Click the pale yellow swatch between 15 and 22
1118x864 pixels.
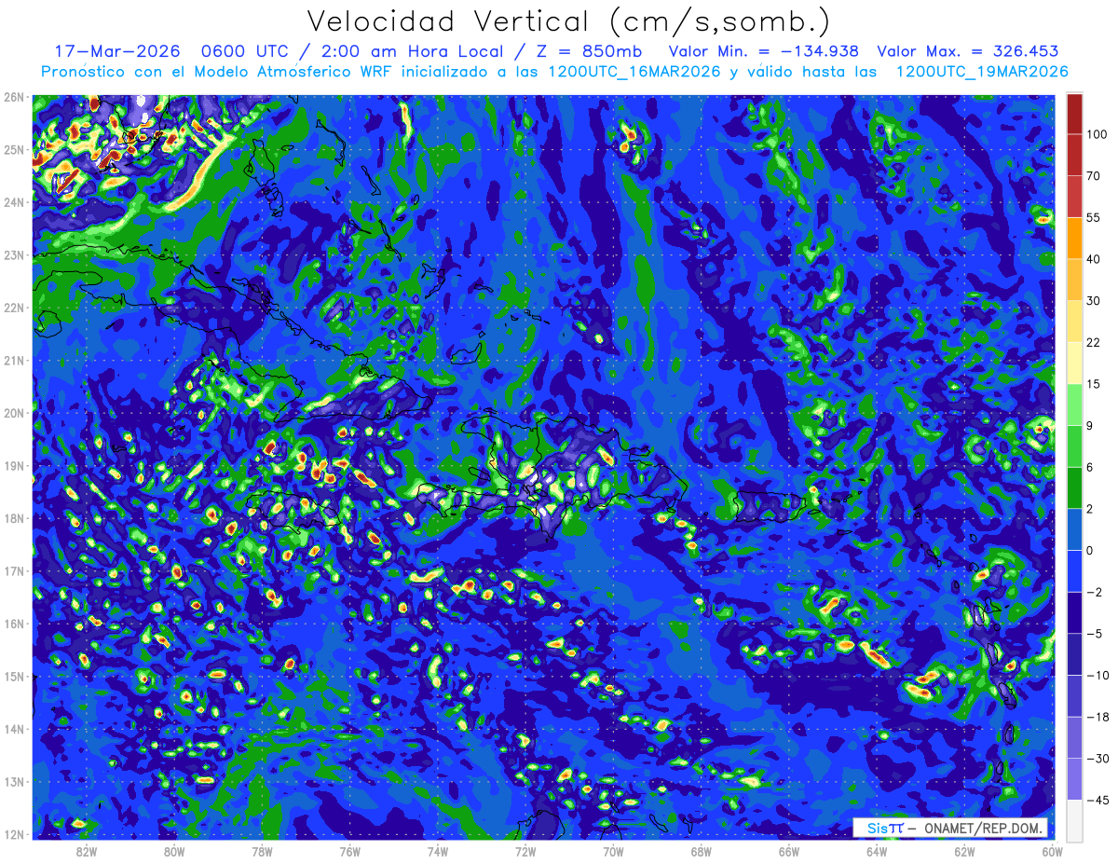point(1074,363)
